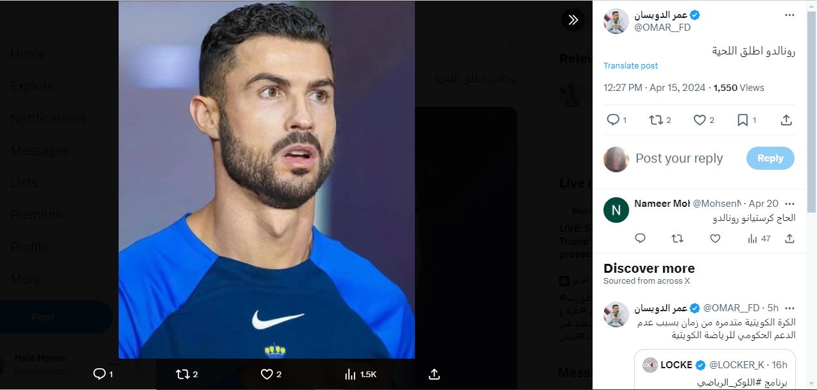Image resolution: width=817 pixels, height=390 pixels.
Task: Open OMAR__FD profile avatar at top
Action: (616, 21)
